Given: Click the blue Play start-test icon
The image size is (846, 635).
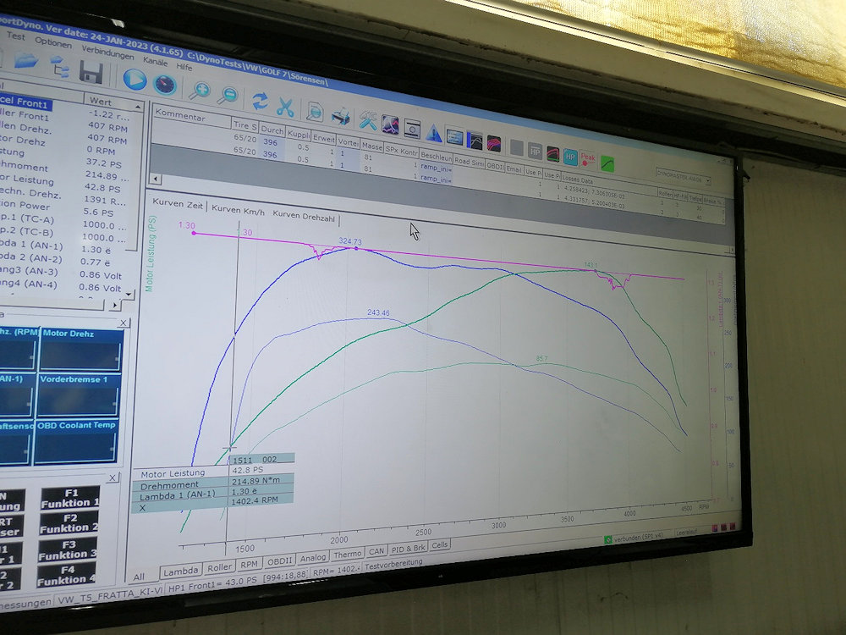Looking at the screenshot, I should click(x=134, y=80).
